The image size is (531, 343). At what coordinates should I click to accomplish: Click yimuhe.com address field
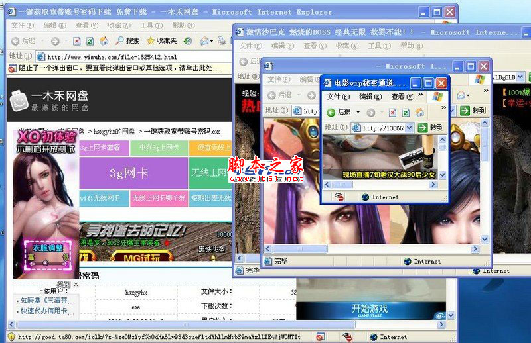point(134,56)
